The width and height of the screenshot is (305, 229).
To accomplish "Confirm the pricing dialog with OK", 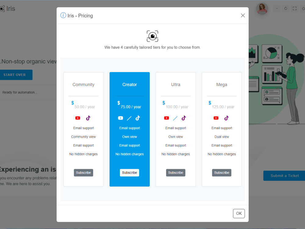I will pos(239,213).
